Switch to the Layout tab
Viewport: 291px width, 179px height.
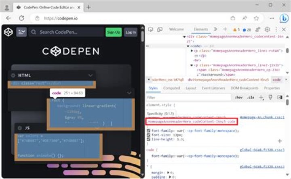click(191, 88)
